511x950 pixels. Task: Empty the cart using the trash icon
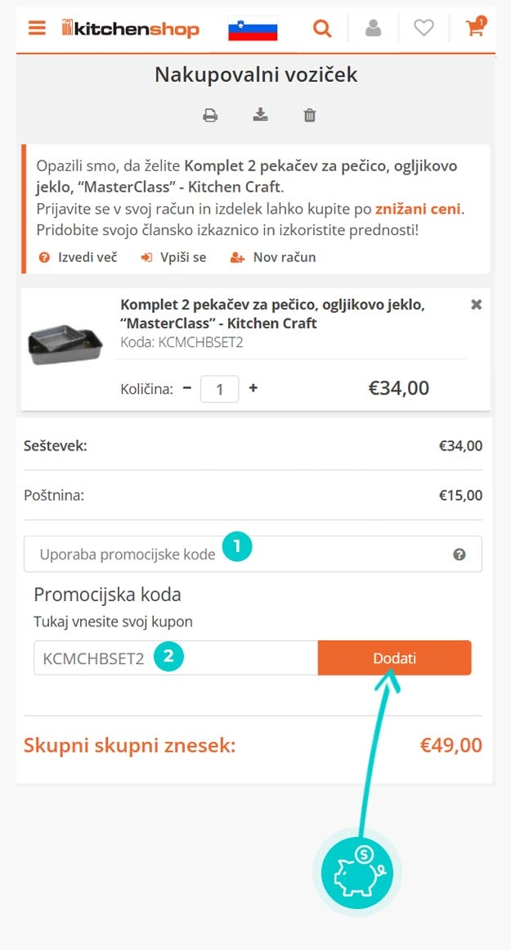tap(309, 115)
